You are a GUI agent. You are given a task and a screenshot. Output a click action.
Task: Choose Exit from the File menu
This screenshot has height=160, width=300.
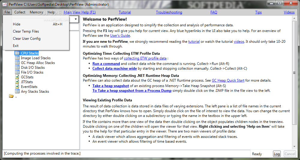36,45
